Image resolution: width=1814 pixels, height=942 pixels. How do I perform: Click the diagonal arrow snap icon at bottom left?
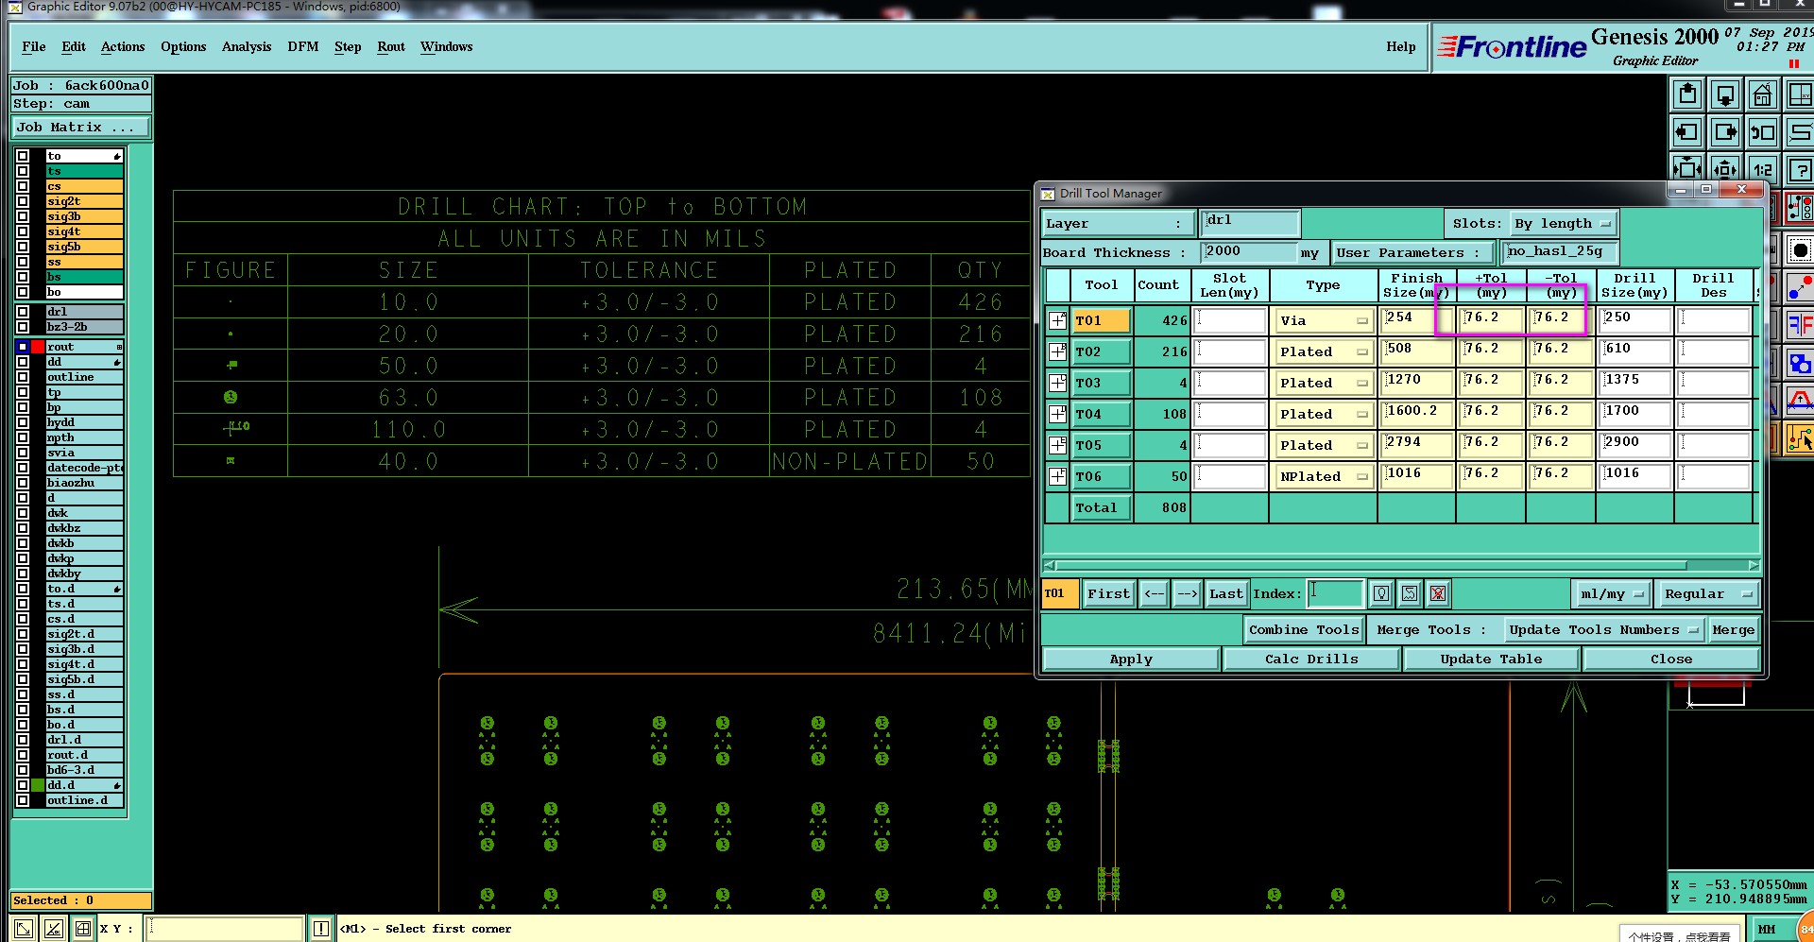25,929
